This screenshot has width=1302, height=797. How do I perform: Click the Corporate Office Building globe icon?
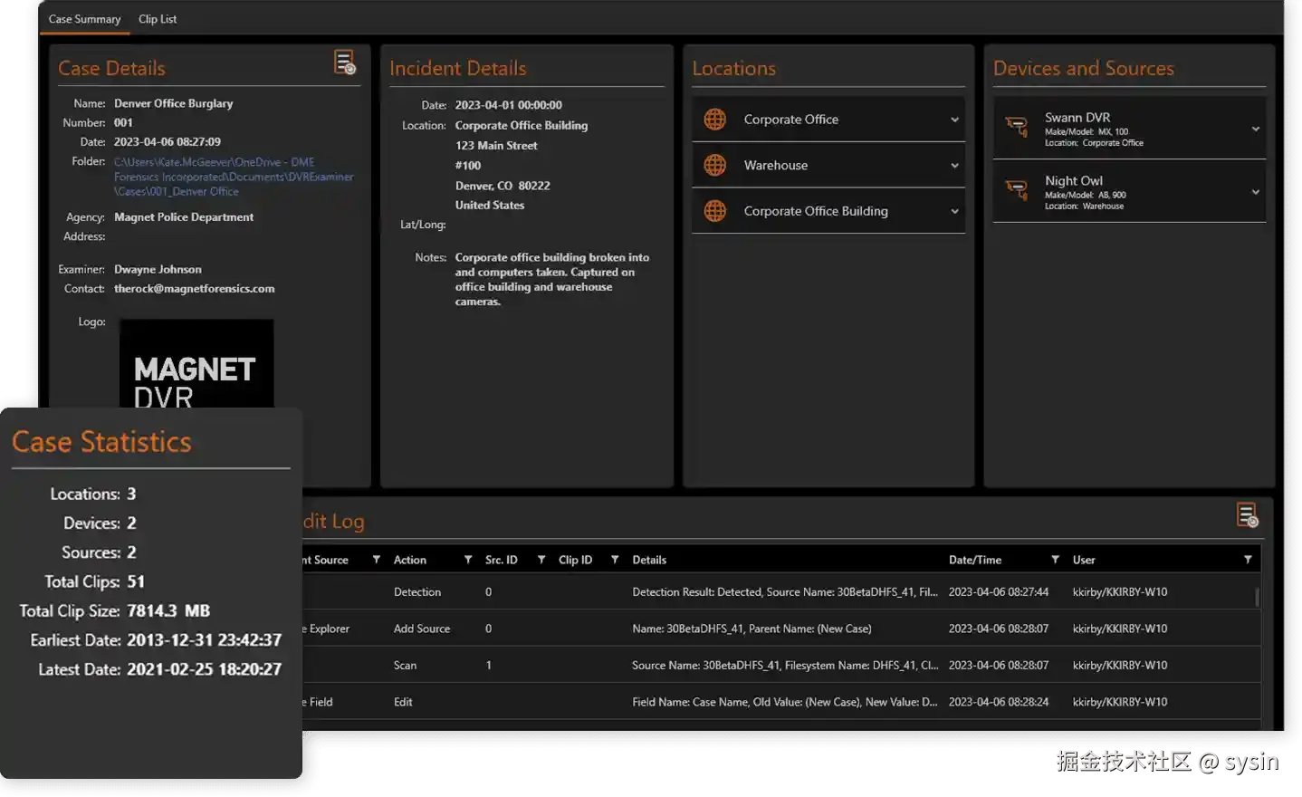tap(715, 211)
